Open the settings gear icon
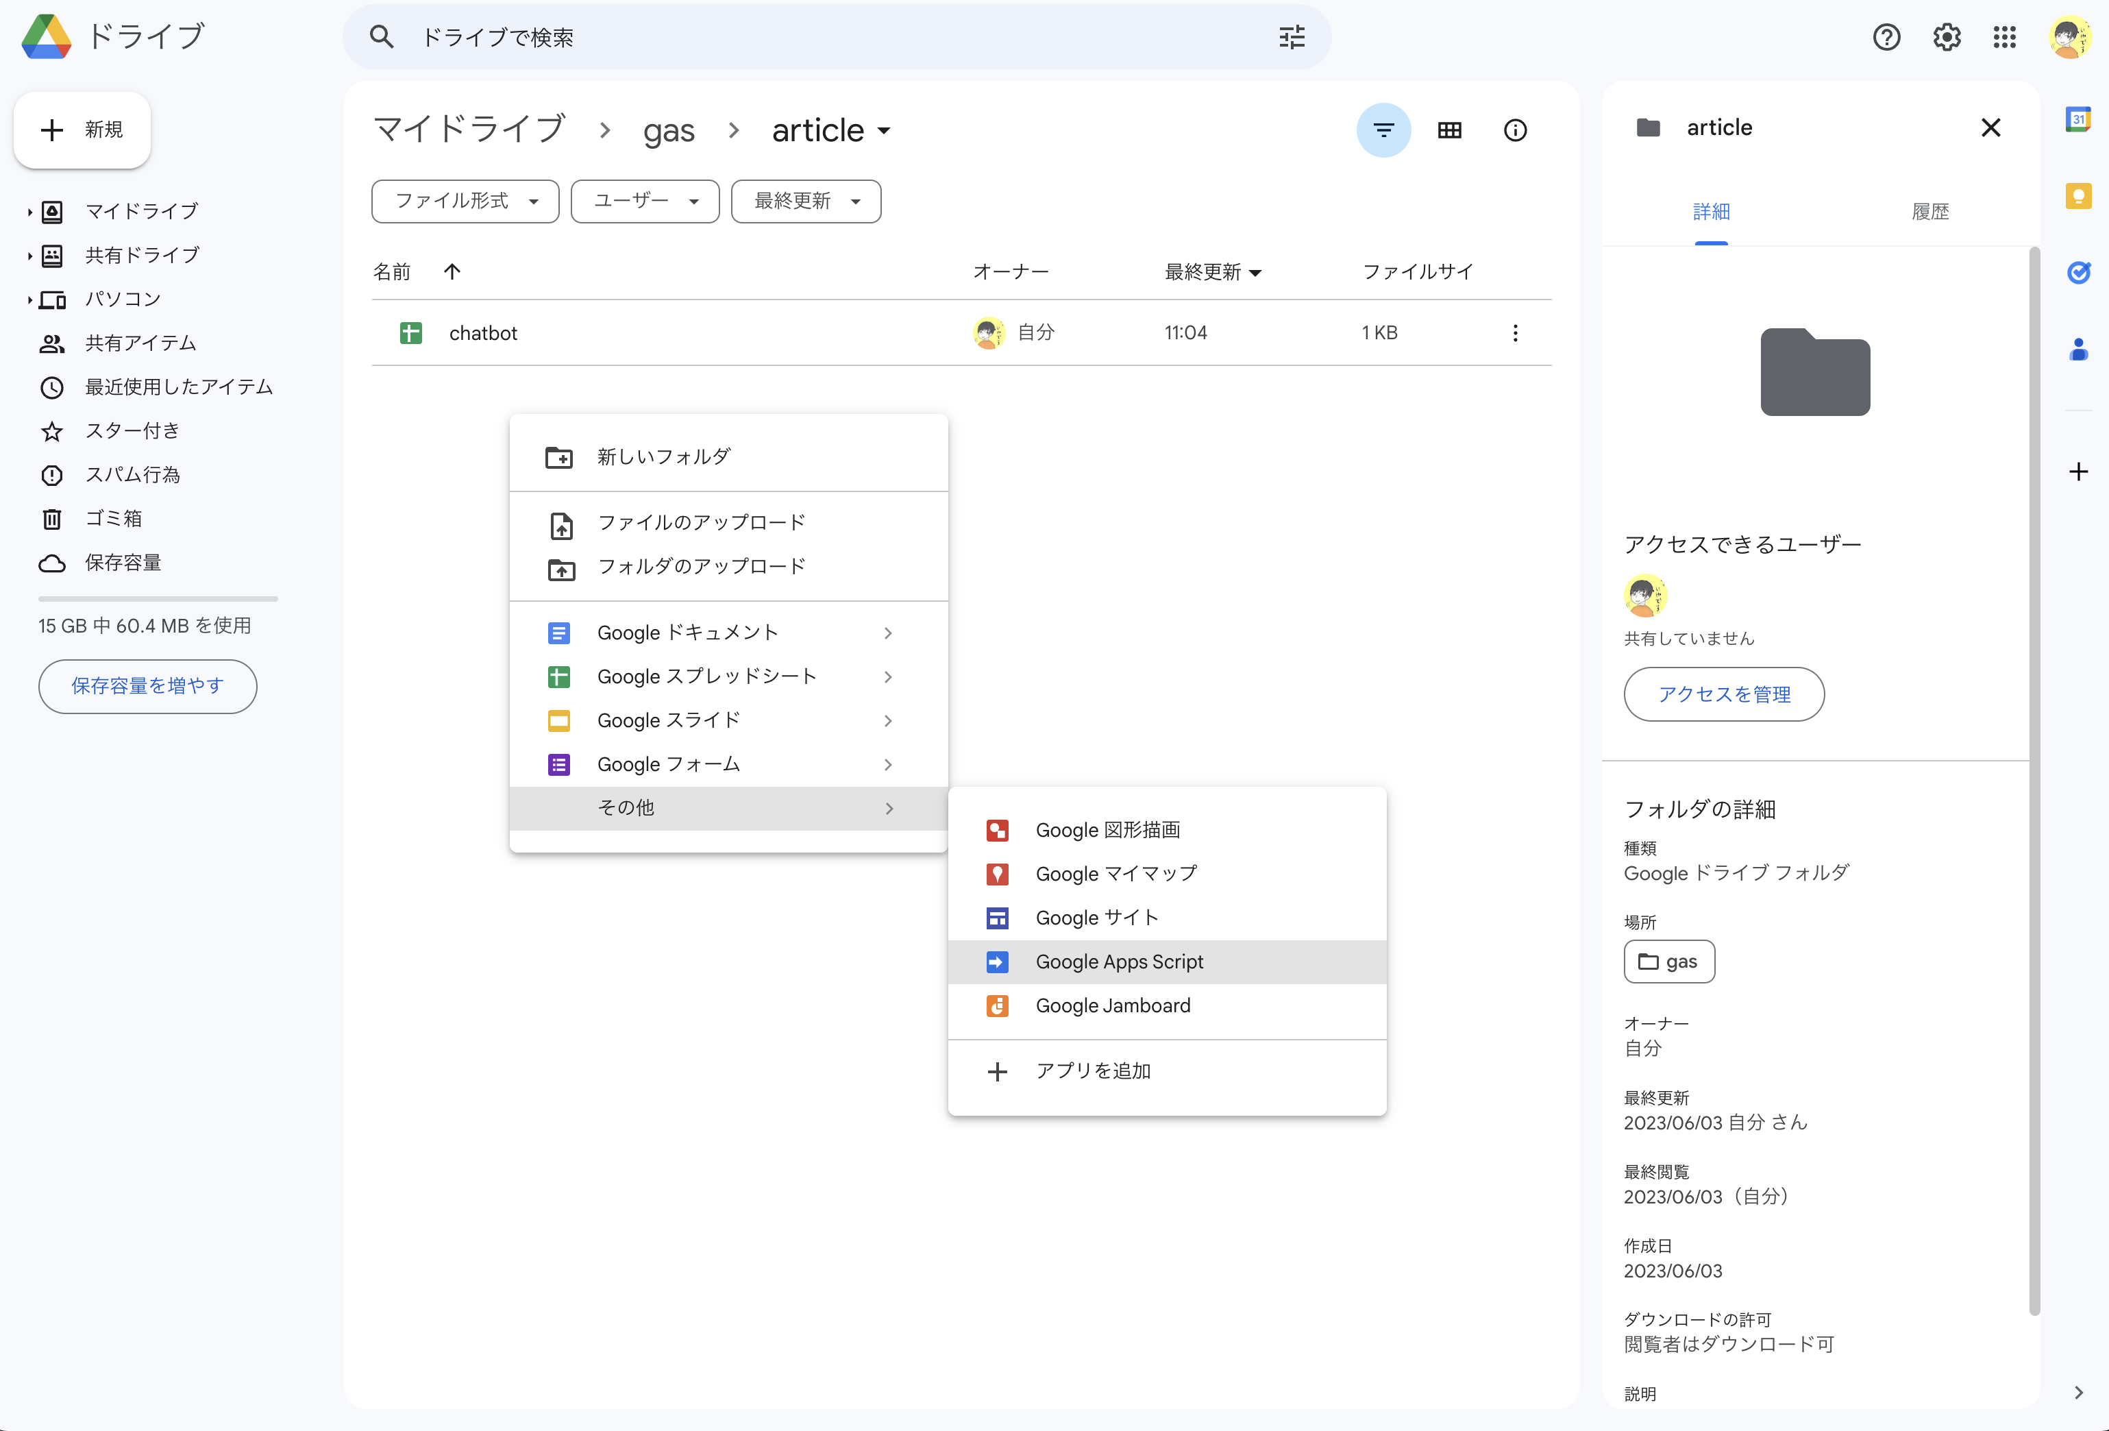2109x1431 pixels. [1946, 37]
